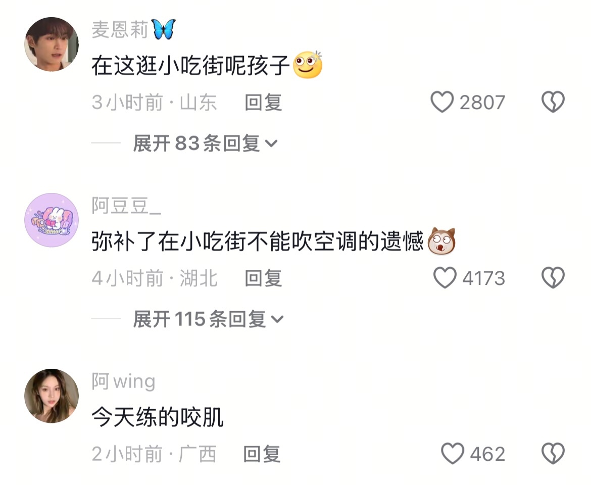591x485 pixels.
Task: Expand the 83 replies under 麦恩莉's comment
Action: pos(205,143)
